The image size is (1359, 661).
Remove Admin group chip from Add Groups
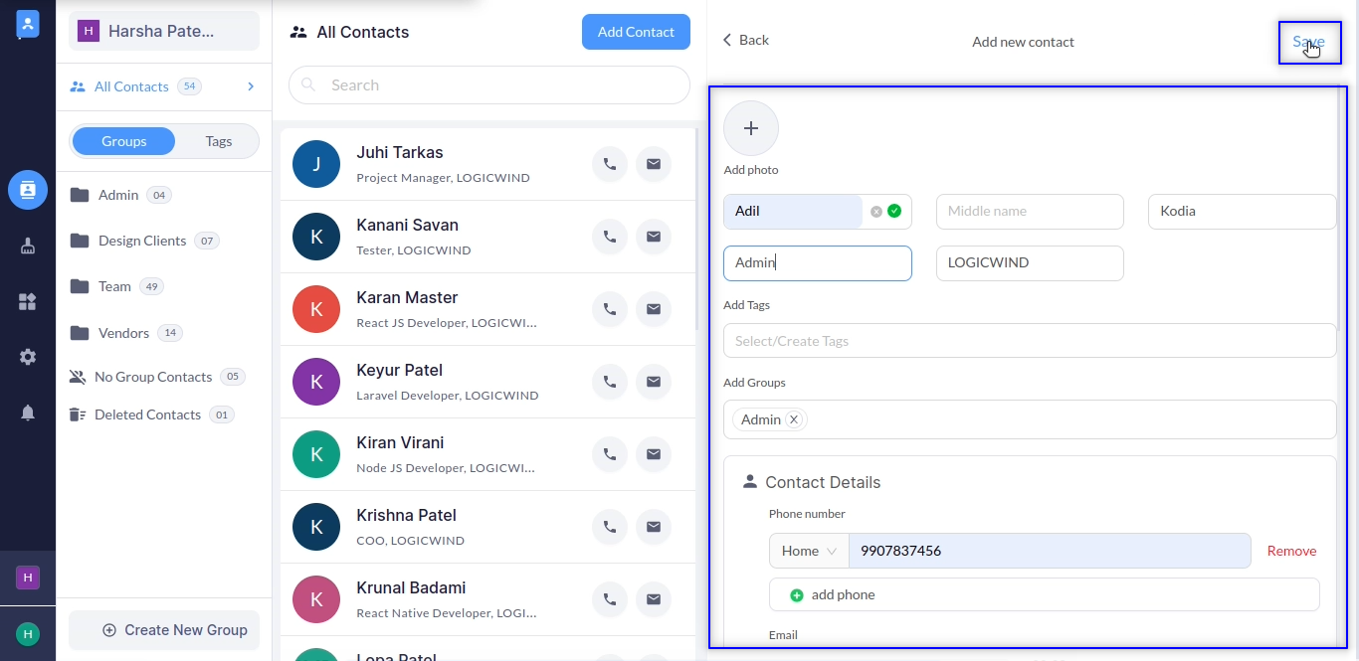tap(794, 419)
